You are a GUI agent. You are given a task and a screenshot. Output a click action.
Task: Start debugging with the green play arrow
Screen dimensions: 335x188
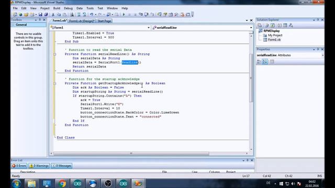point(124,15)
